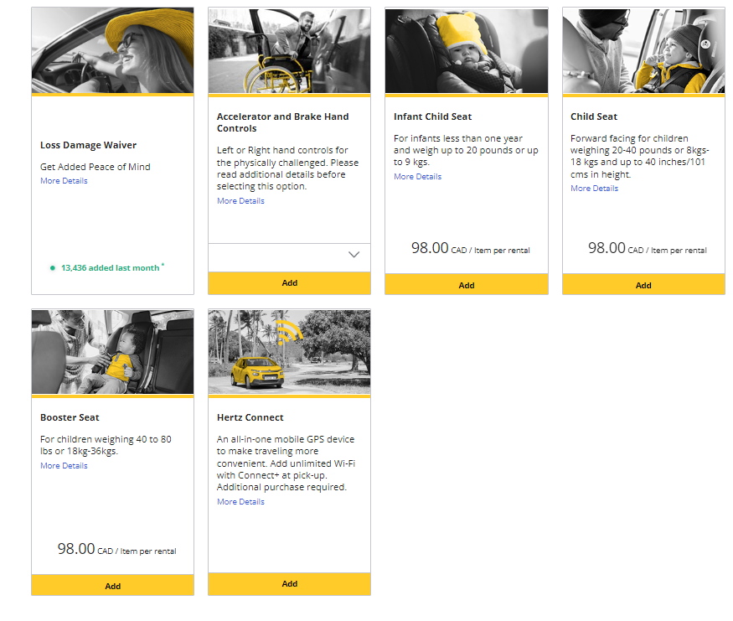The width and height of the screenshot is (733, 621).
Task: Expand the hand controls dropdown chevron
Action: point(354,255)
